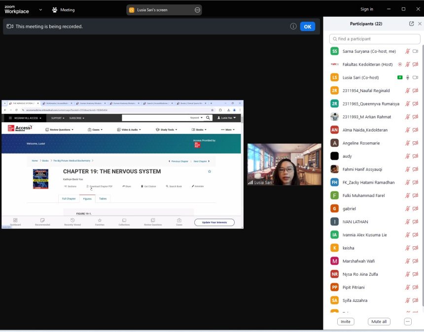Close the Participants panel
424x332 pixels.
420,24
